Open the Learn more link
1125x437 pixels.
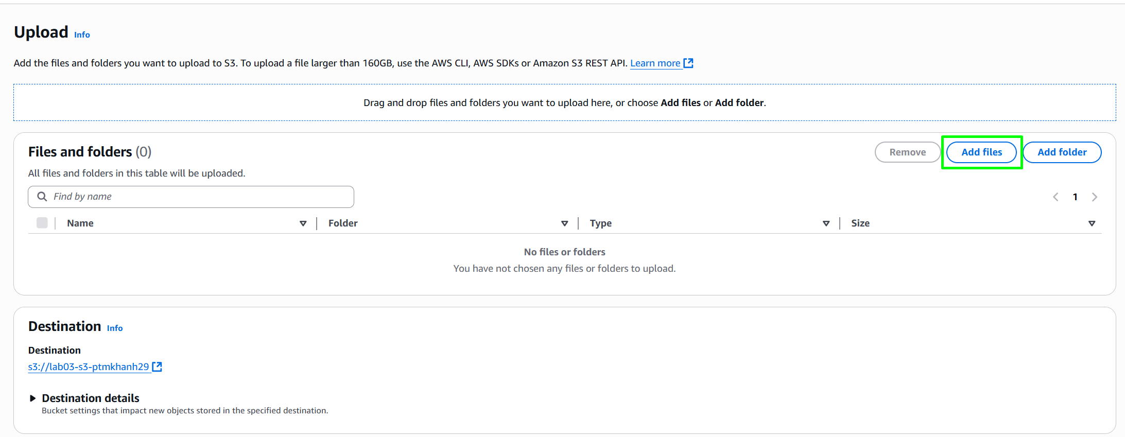click(x=655, y=63)
